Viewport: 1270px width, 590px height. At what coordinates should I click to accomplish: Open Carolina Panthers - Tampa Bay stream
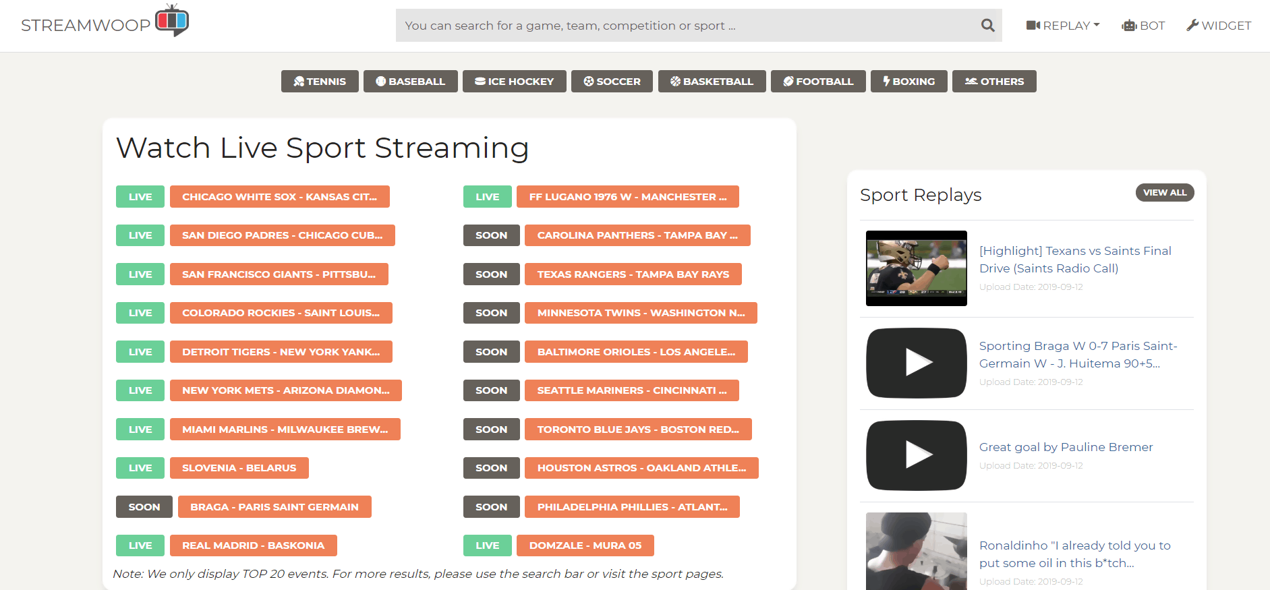(x=637, y=235)
